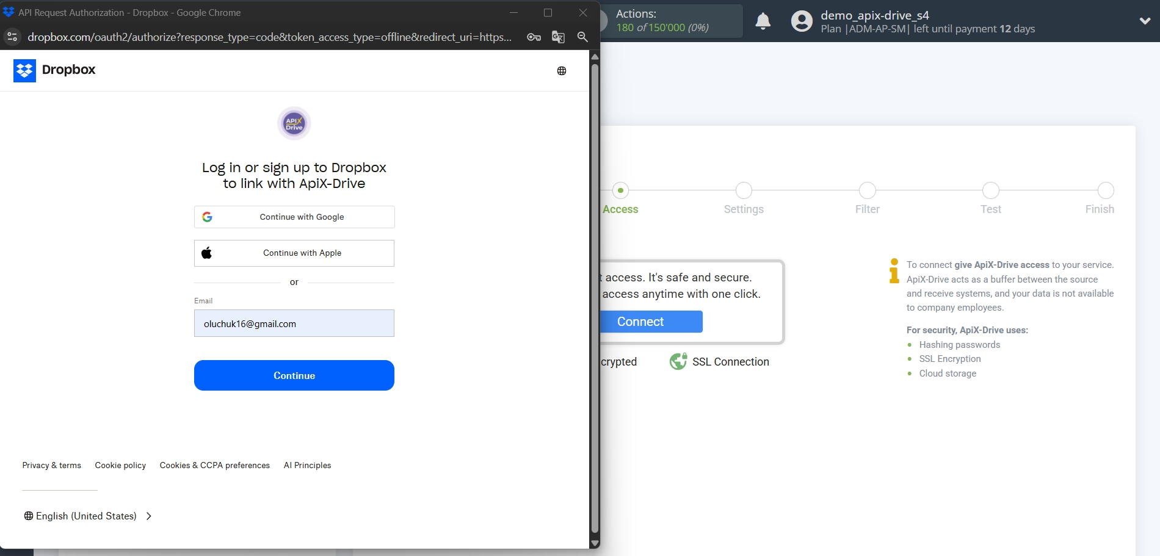Screen dimensions: 1160x556
Task: Open the notification bell
Action: point(763,21)
